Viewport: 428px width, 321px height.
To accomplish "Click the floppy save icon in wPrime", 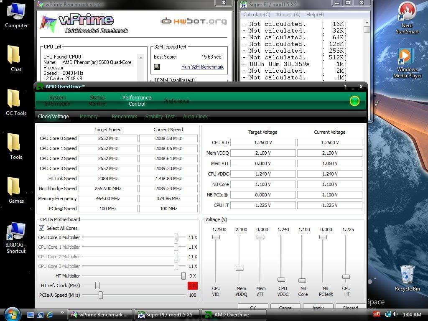I will (157, 67).
